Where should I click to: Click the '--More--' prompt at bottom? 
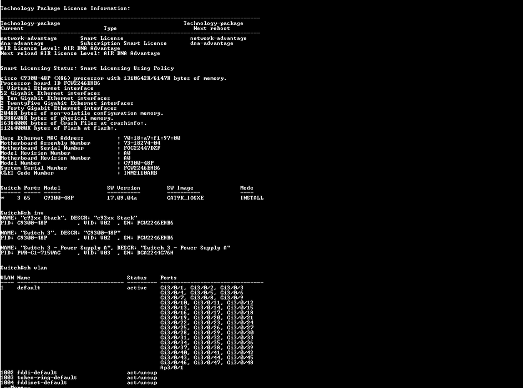[x=16, y=387]
